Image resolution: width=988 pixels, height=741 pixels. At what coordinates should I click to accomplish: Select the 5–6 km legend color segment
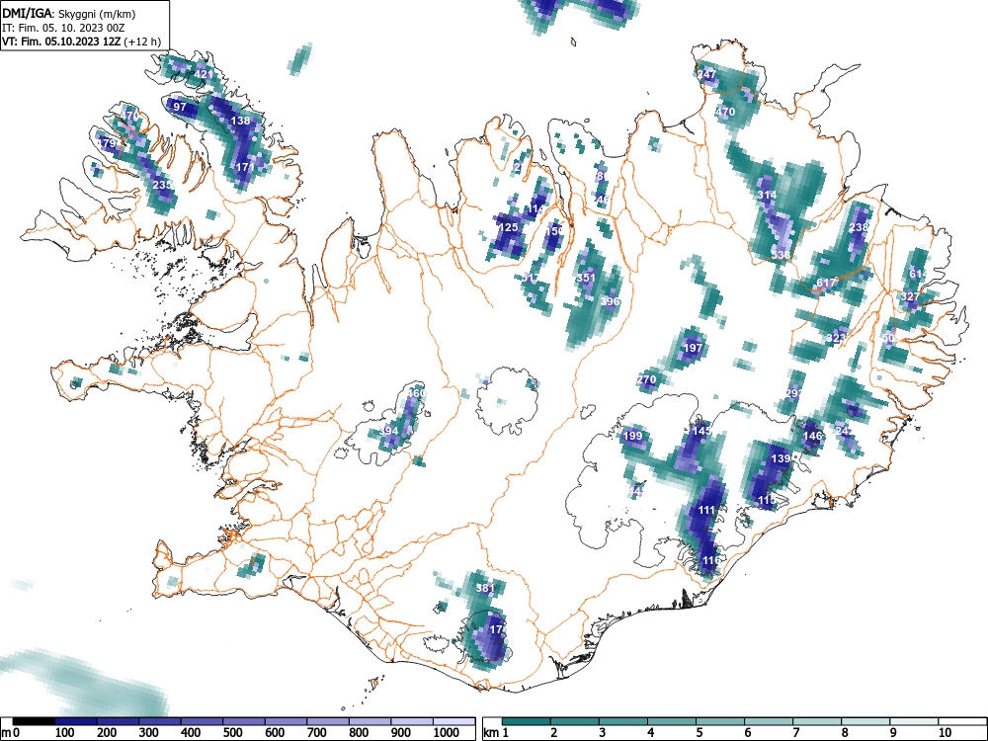pyautogui.click(x=720, y=721)
